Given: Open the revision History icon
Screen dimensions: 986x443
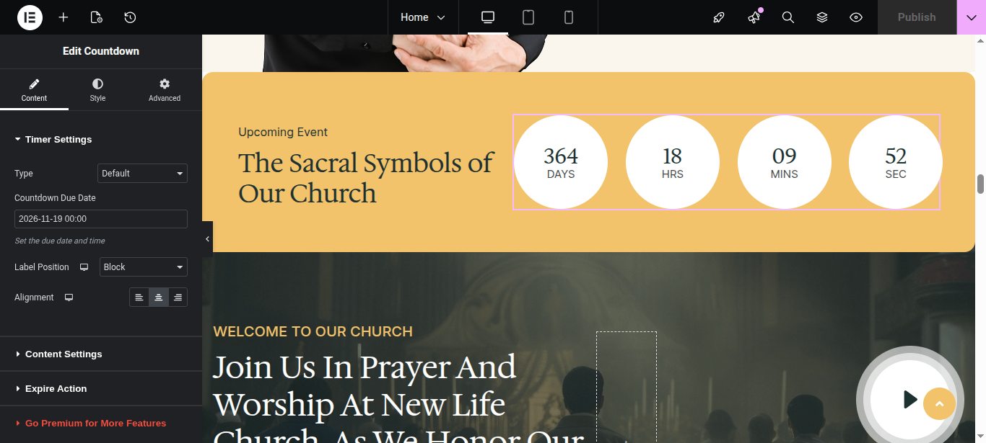Looking at the screenshot, I should coord(130,17).
